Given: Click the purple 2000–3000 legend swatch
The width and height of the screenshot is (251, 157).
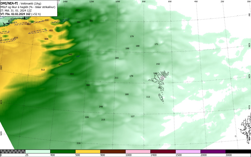Looking at the screenshot, I should tap(213, 151).
